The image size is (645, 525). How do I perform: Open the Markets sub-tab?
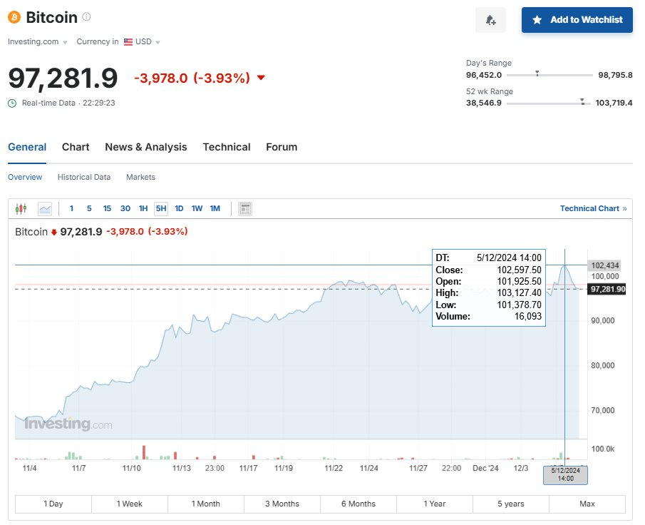tap(140, 177)
